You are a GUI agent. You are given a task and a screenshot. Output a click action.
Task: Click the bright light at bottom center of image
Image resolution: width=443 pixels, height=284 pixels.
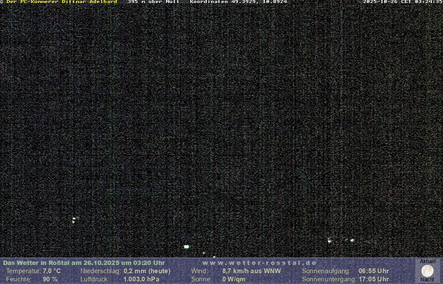click(186, 247)
